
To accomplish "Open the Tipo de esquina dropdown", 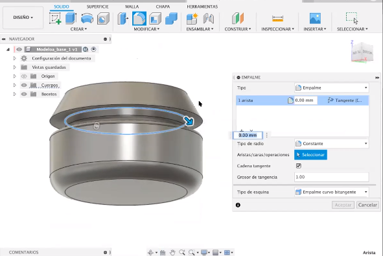I will (x=331, y=192).
